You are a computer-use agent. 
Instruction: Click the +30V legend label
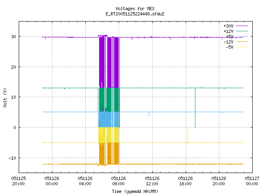tap(228, 26)
